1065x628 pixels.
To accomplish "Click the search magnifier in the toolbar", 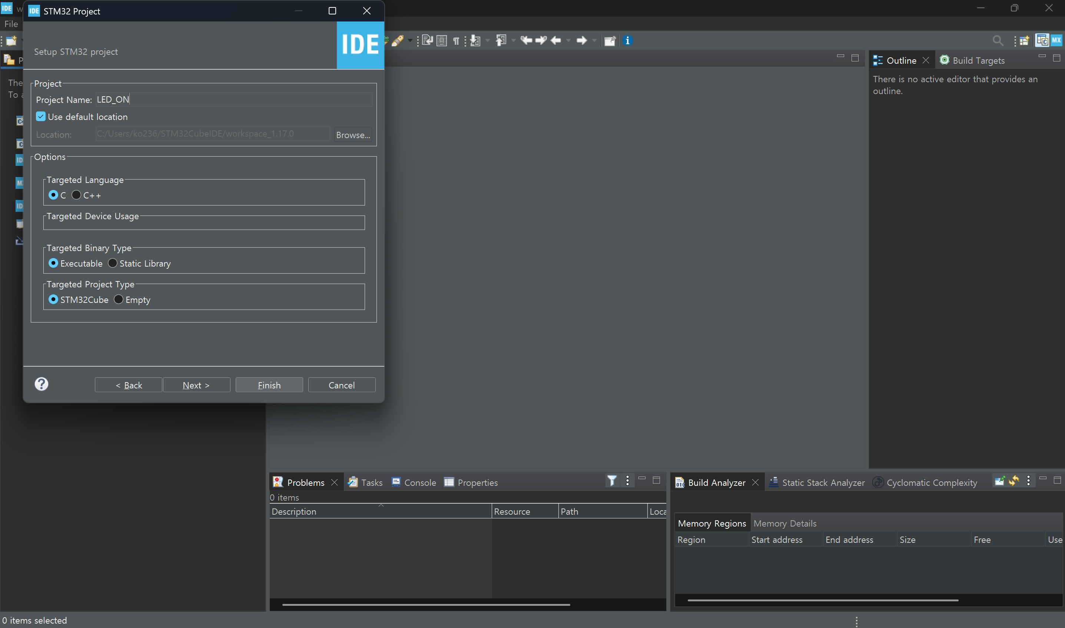I will pyautogui.click(x=998, y=41).
